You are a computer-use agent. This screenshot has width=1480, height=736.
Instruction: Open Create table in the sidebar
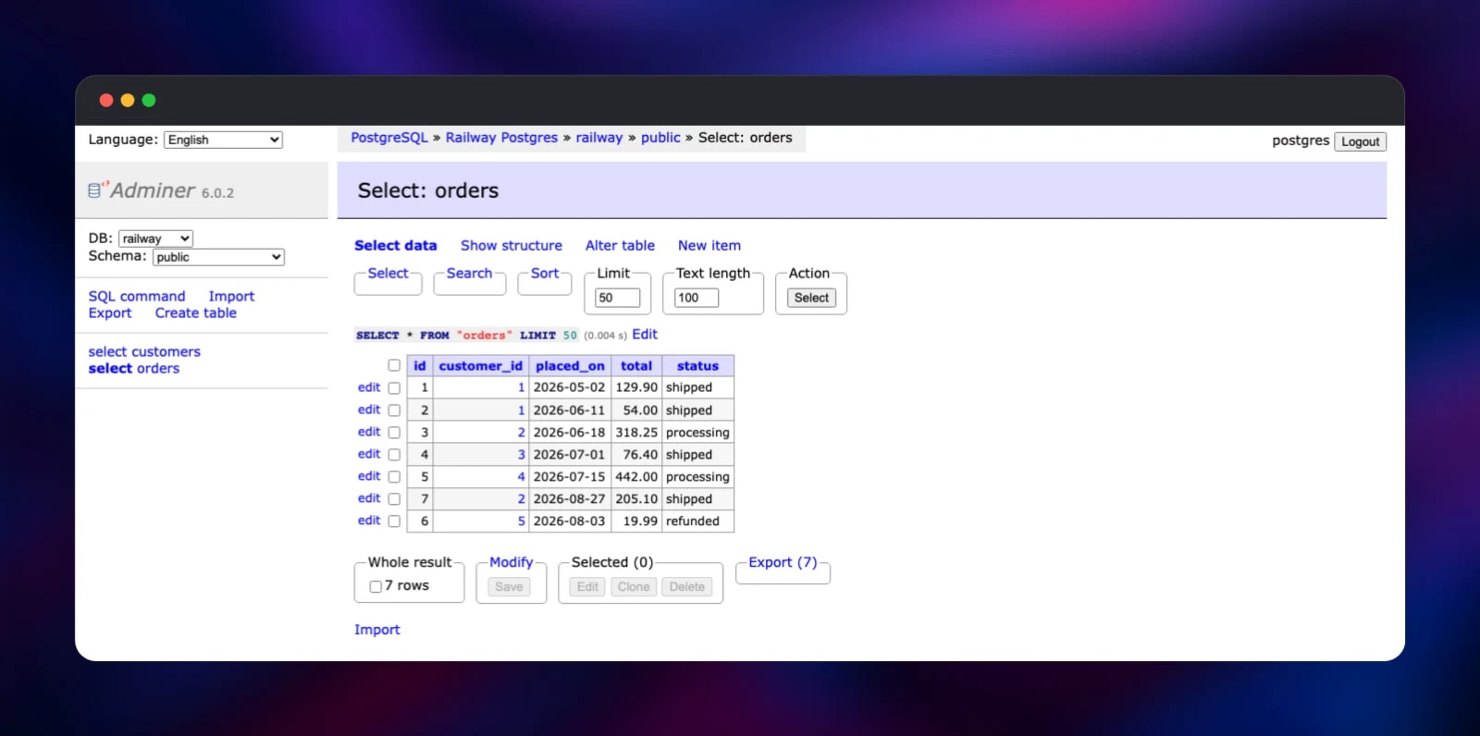point(196,313)
